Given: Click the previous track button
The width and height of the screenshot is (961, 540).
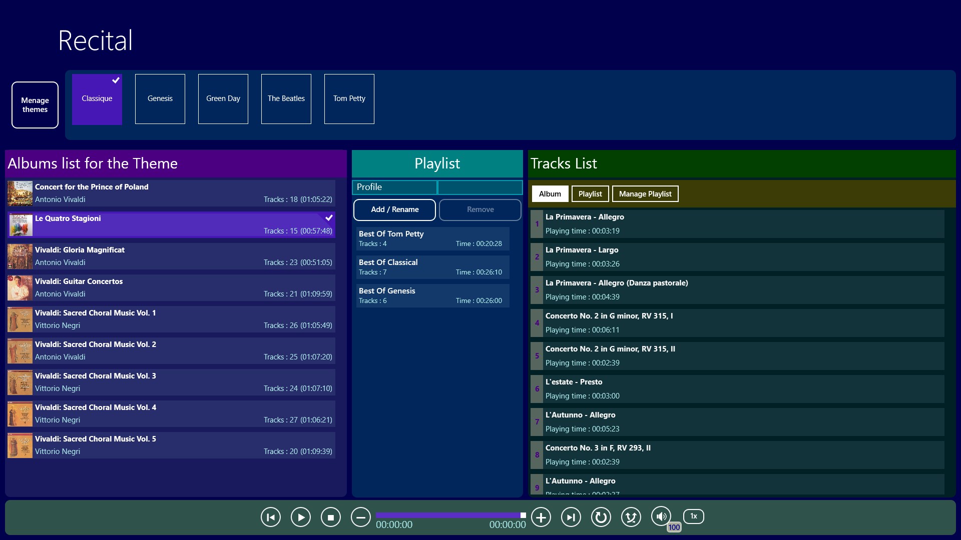Looking at the screenshot, I should 271,517.
